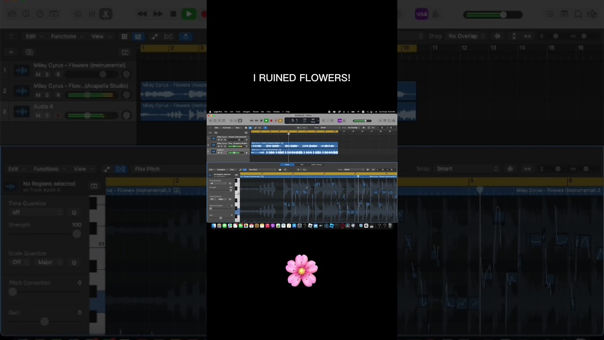Select editor Track tab in center window
The height and width of the screenshot is (340, 604).
click(287, 164)
